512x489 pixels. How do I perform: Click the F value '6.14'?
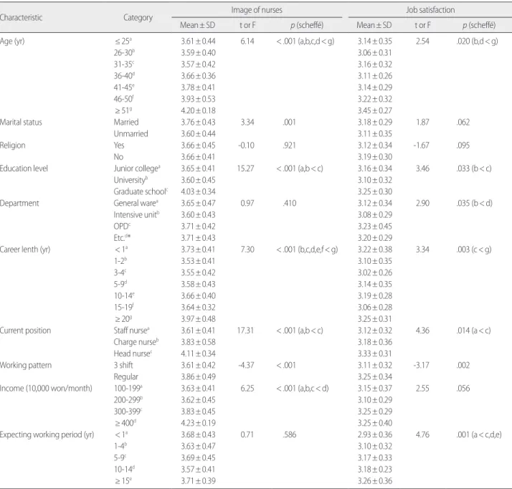click(247, 41)
